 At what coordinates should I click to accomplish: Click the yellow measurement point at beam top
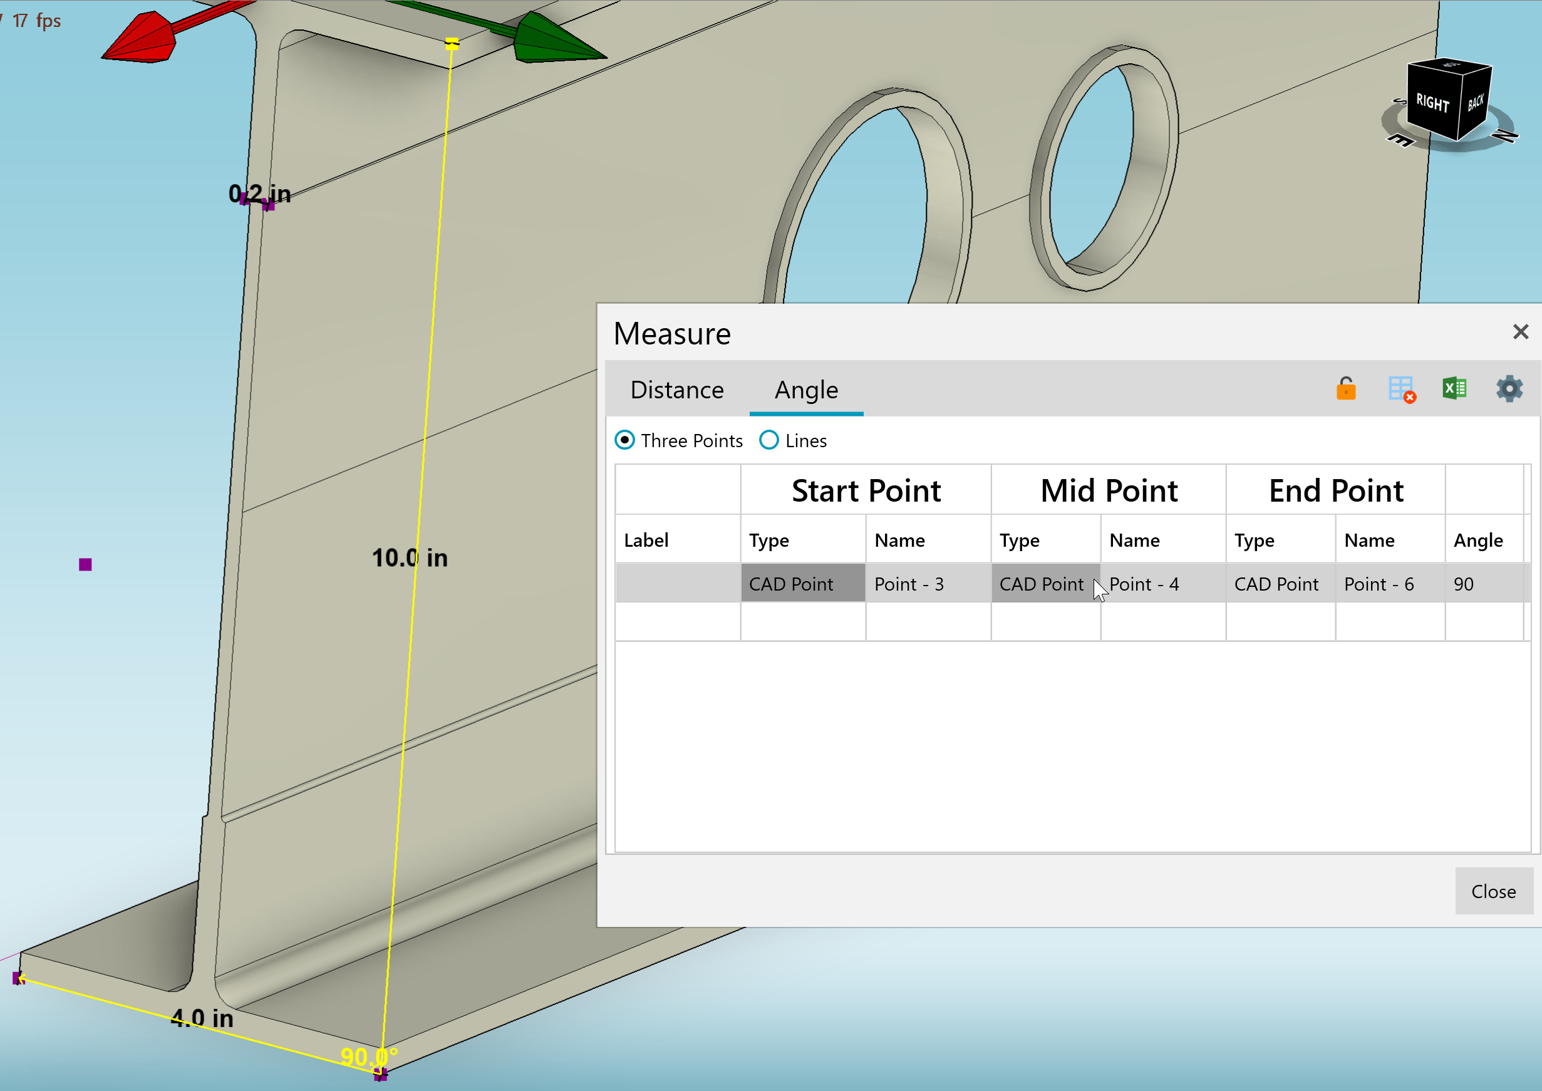tap(452, 44)
